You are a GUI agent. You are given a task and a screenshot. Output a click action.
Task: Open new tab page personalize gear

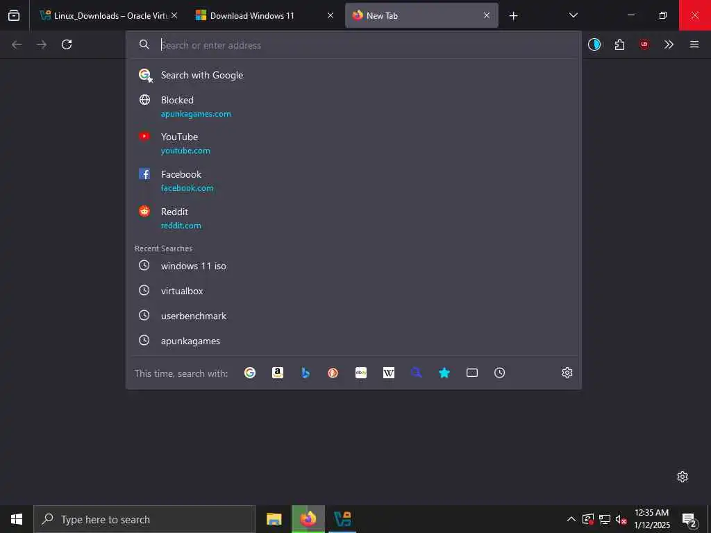(683, 477)
